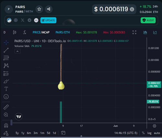Open the TradingView logo link
This screenshot has height=138, width=162.
(19, 117)
